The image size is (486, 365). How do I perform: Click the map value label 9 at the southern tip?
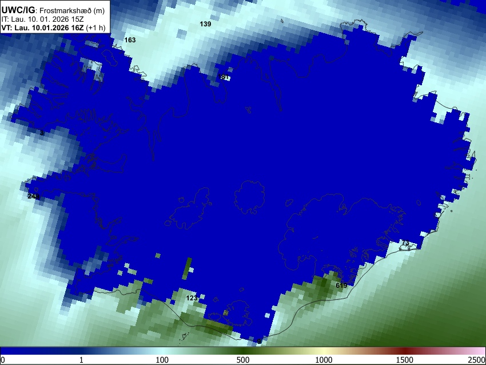pos(259,342)
